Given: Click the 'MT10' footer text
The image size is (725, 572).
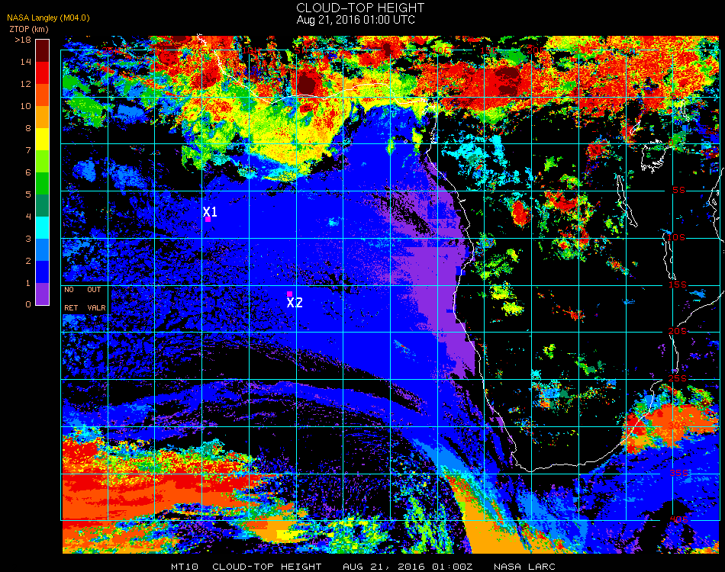Looking at the screenshot, I should 185,567.
